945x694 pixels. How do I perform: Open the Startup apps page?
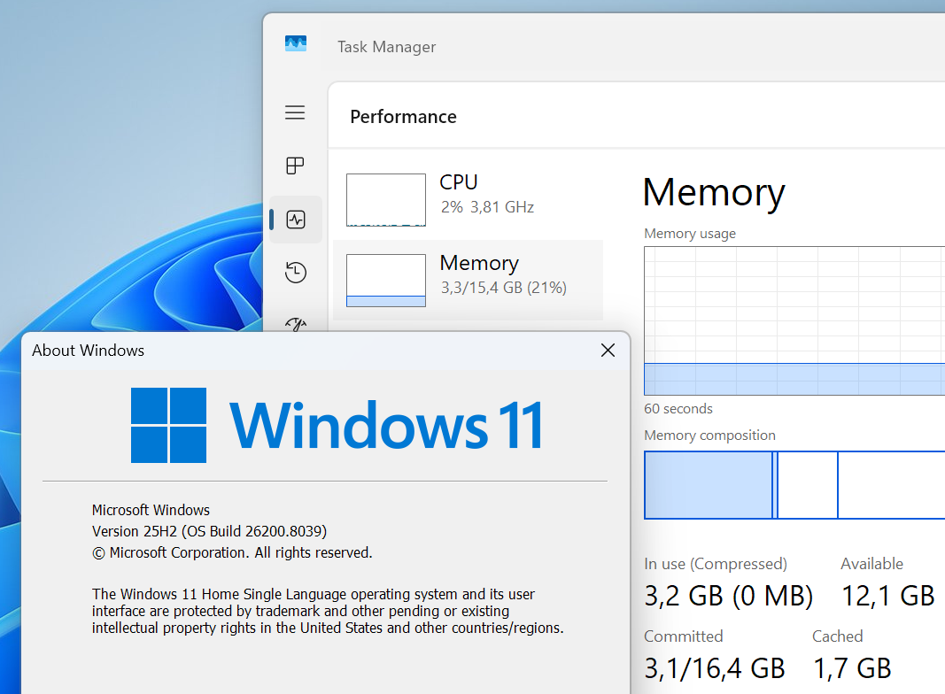[295, 325]
